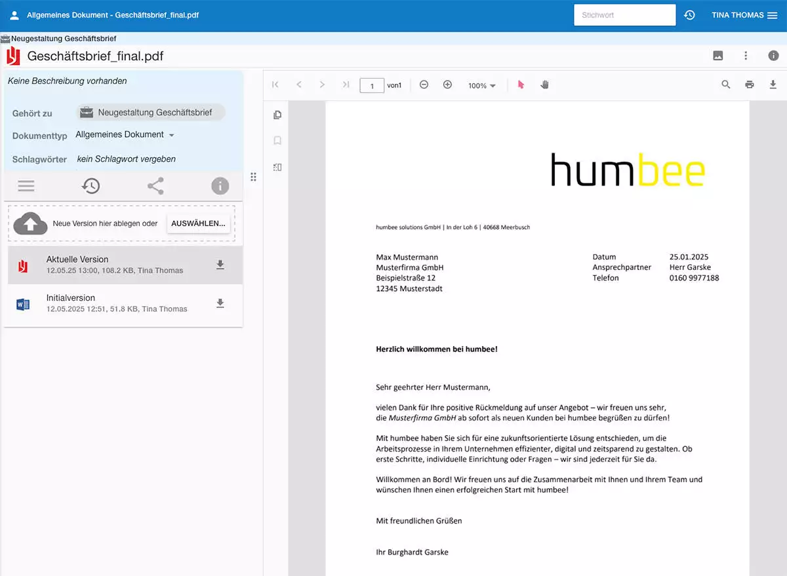Screen dimensions: 787x576
Task: Toggle the text selection tool
Action: click(x=521, y=85)
